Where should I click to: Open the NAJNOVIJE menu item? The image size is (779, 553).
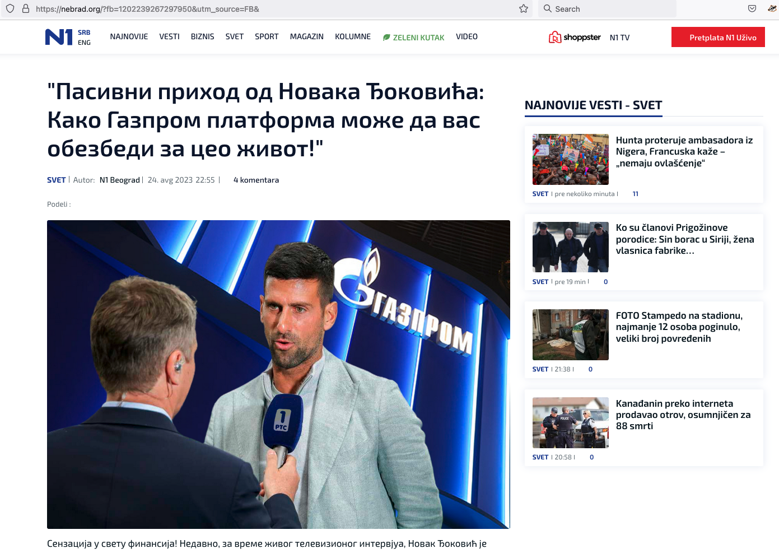pyautogui.click(x=129, y=36)
